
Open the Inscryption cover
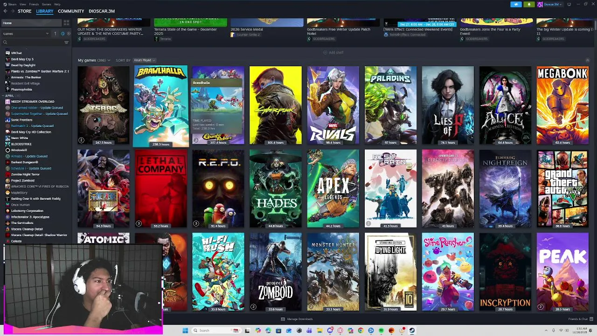click(x=505, y=272)
